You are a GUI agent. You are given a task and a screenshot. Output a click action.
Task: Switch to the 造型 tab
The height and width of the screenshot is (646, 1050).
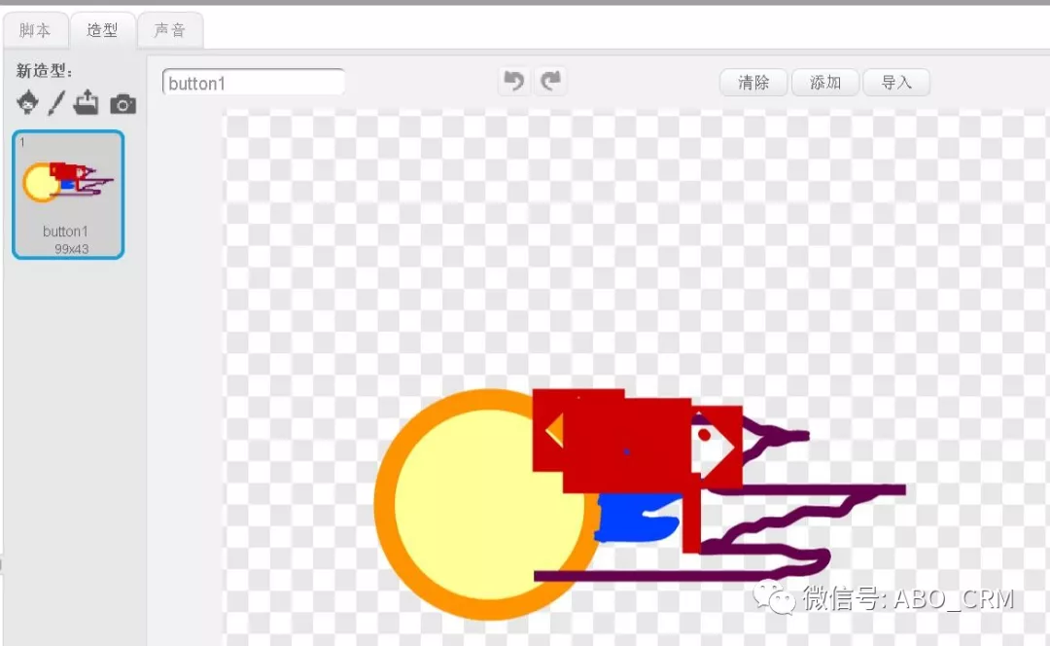pyautogui.click(x=102, y=30)
